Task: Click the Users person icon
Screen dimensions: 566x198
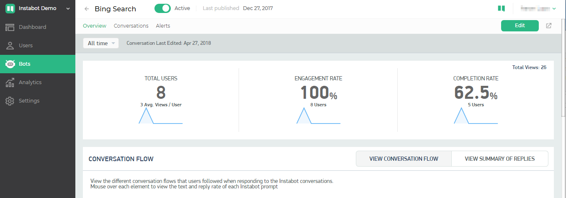Action: click(x=10, y=46)
